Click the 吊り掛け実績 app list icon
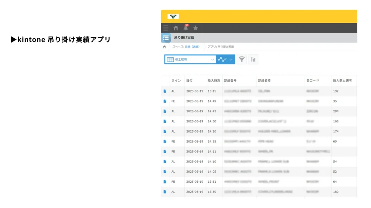 (166, 38)
